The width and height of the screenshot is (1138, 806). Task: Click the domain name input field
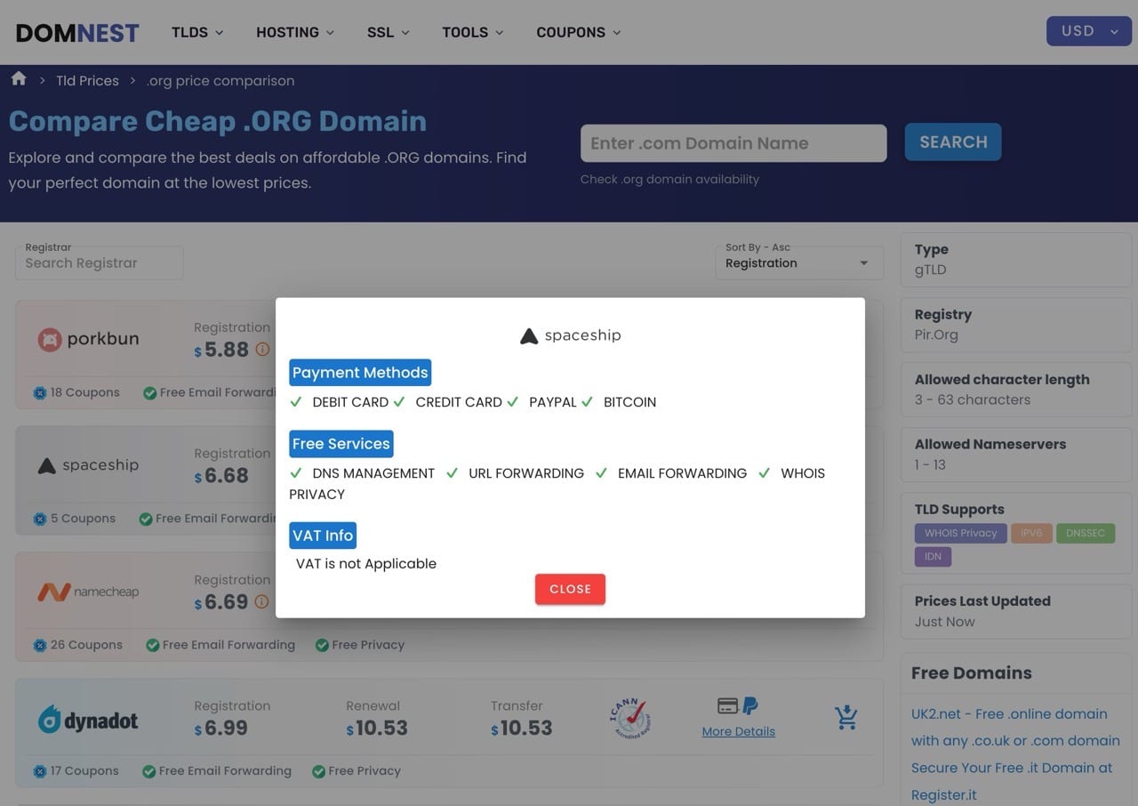pyautogui.click(x=733, y=143)
